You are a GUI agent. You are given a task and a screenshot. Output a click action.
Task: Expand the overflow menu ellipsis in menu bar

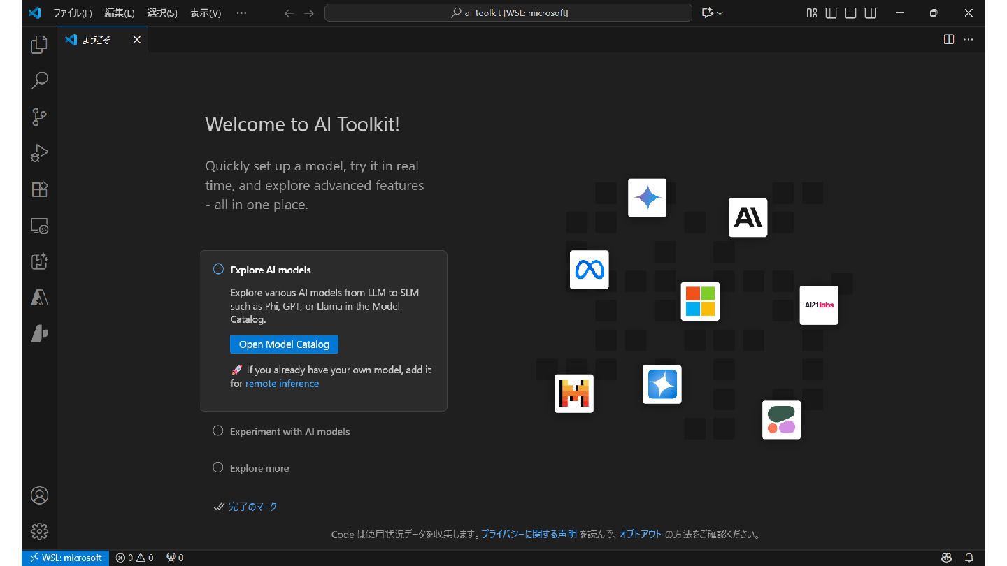241,13
